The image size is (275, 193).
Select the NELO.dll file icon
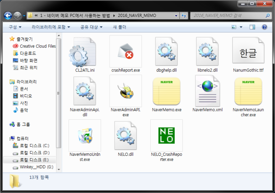pyautogui.click(x=125, y=136)
